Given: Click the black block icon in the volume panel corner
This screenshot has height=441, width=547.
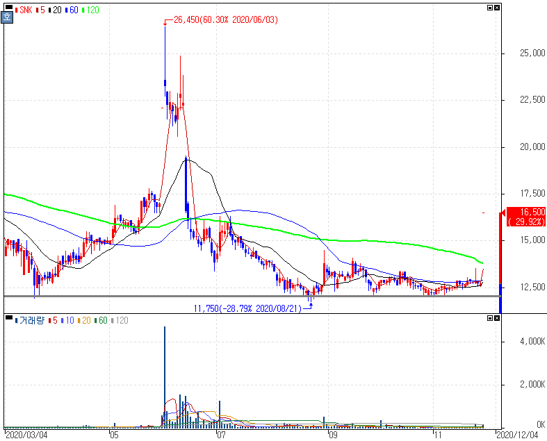Looking at the screenshot, I should (9, 317).
